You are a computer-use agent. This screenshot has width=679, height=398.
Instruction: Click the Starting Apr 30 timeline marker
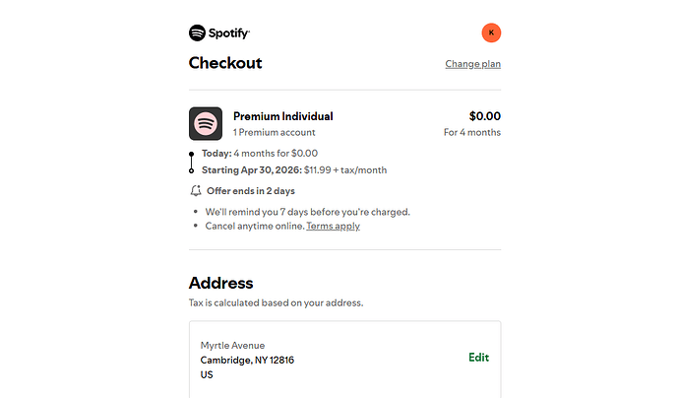pyautogui.click(x=192, y=170)
